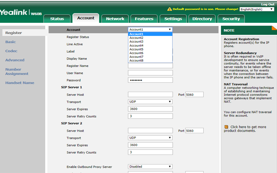
Task: Open the SIP Server 1 Transport dropdown
Action: (150, 102)
